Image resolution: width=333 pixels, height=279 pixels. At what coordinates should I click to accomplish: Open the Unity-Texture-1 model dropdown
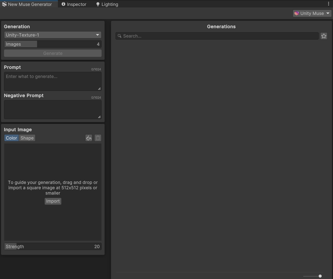tap(53, 35)
